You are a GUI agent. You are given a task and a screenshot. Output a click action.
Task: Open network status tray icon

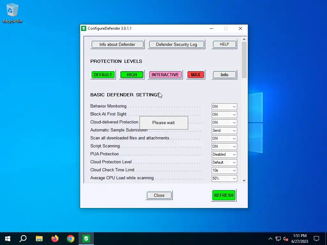click(x=278, y=239)
